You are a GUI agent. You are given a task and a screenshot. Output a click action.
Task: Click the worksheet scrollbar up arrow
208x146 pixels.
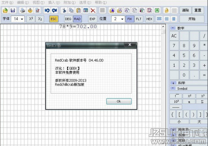pyautogui.click(x=163, y=26)
